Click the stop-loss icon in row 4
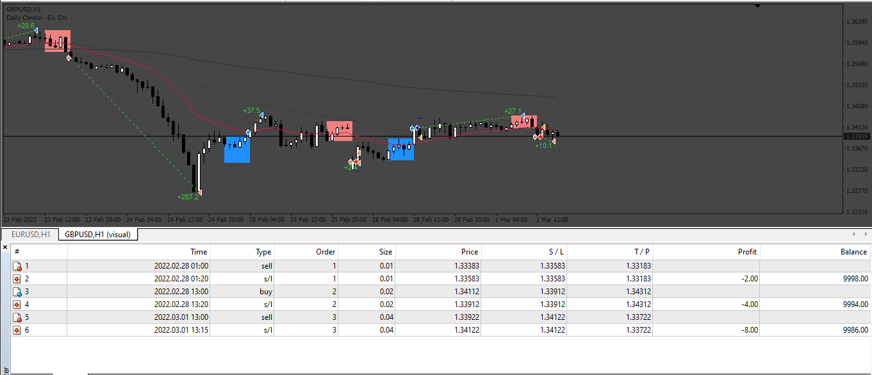This screenshot has width=872, height=375. tap(17, 304)
